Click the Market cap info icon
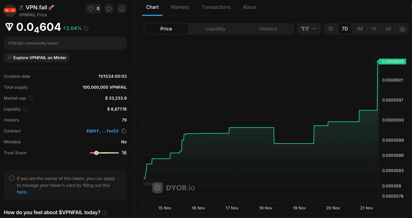The image size is (412, 218). (x=30, y=98)
